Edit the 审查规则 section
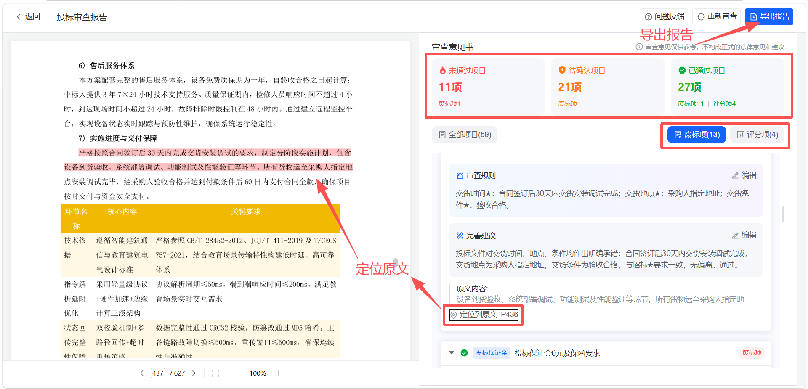808x389 pixels. pyautogui.click(x=744, y=175)
